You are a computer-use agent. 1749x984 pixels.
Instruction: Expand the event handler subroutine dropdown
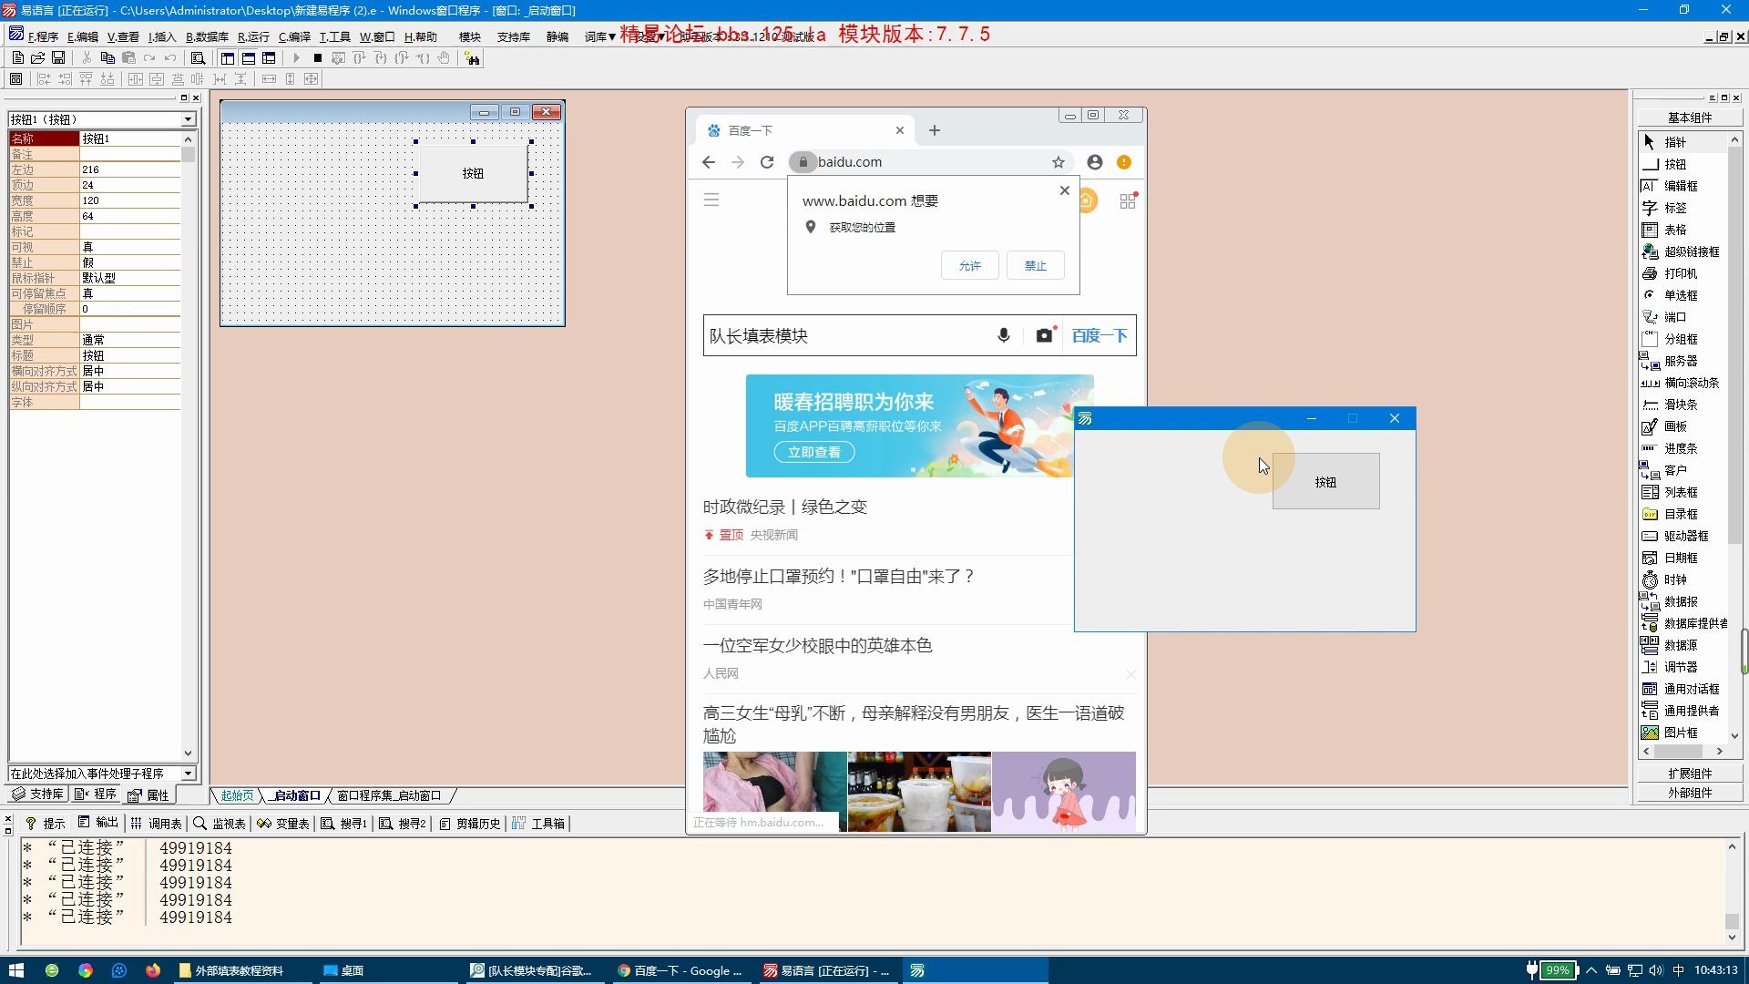[188, 774]
